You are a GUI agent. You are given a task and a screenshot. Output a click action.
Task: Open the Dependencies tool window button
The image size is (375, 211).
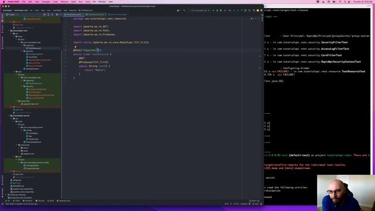click(x=64, y=200)
